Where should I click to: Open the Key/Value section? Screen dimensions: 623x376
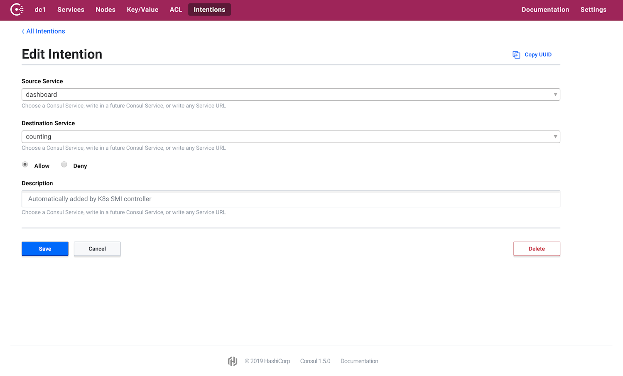tap(142, 9)
